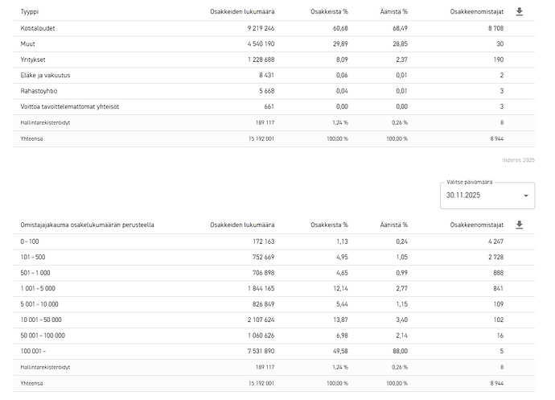The width and height of the screenshot is (555, 400).
Task: Click Osakkeista % header in the top table
Action: click(329, 12)
